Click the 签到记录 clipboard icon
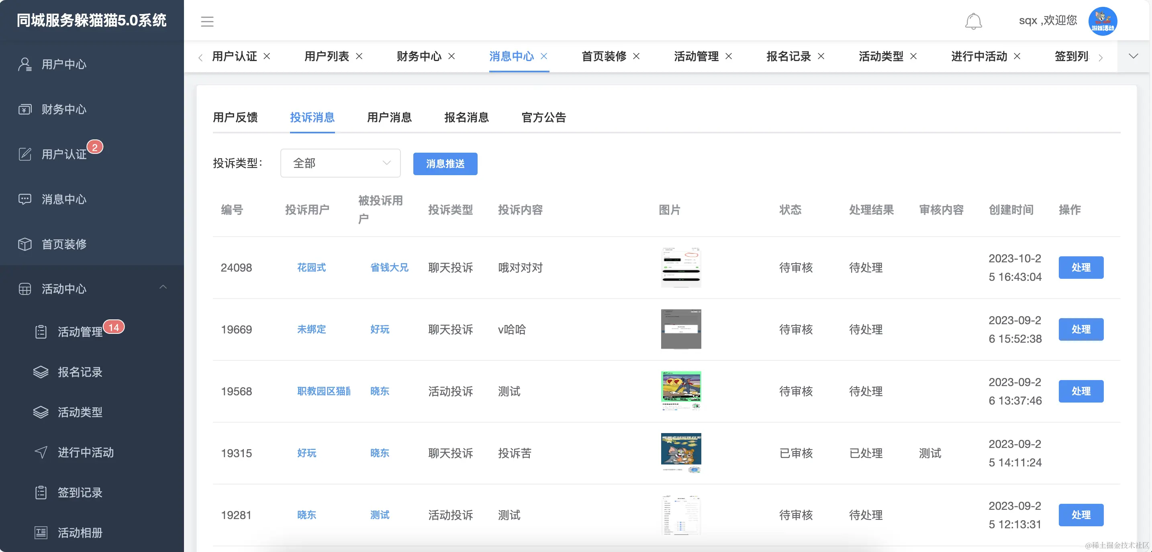The height and width of the screenshot is (552, 1152). [x=41, y=493]
